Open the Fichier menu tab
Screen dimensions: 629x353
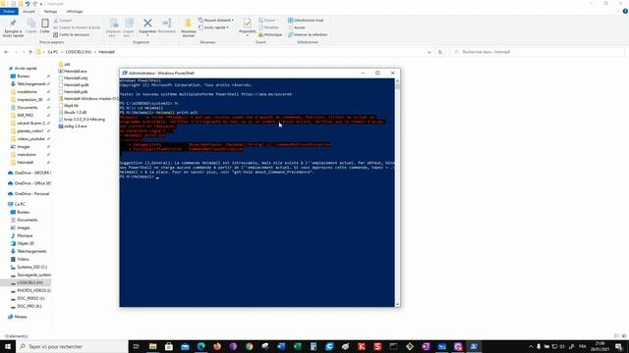(9, 12)
